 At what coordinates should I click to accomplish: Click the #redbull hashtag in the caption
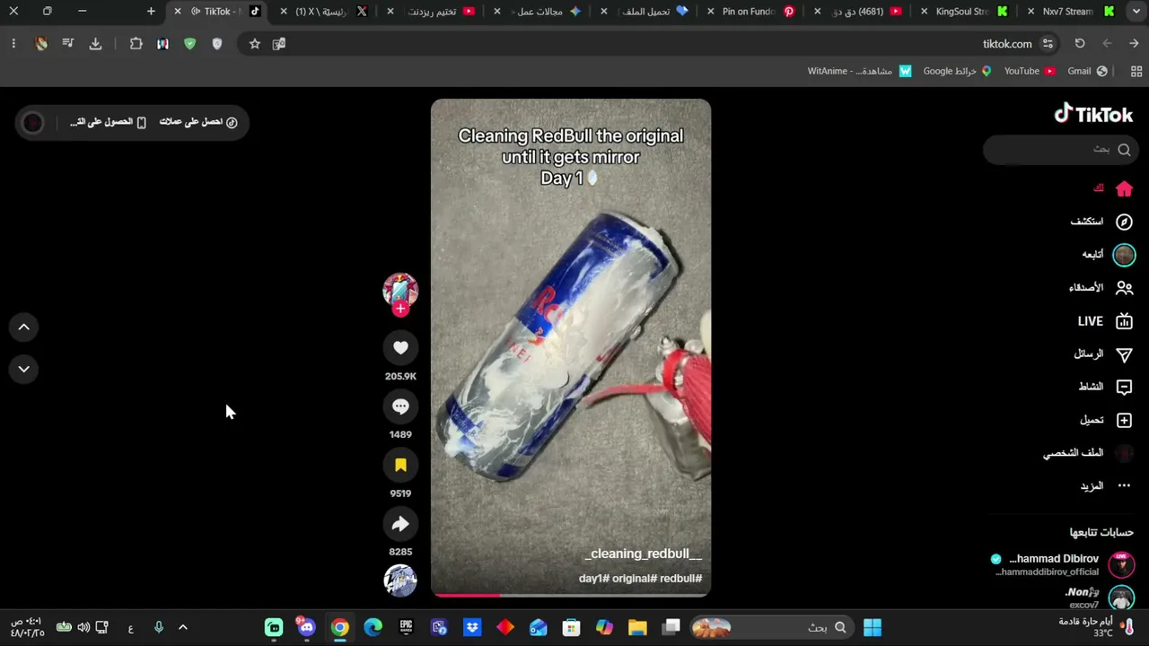[681, 579]
